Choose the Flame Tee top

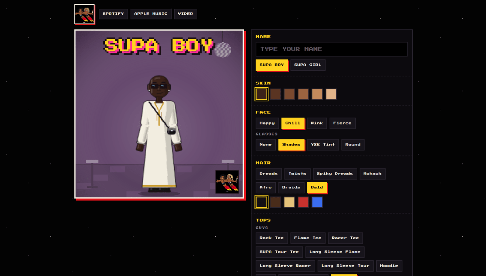[308, 238]
